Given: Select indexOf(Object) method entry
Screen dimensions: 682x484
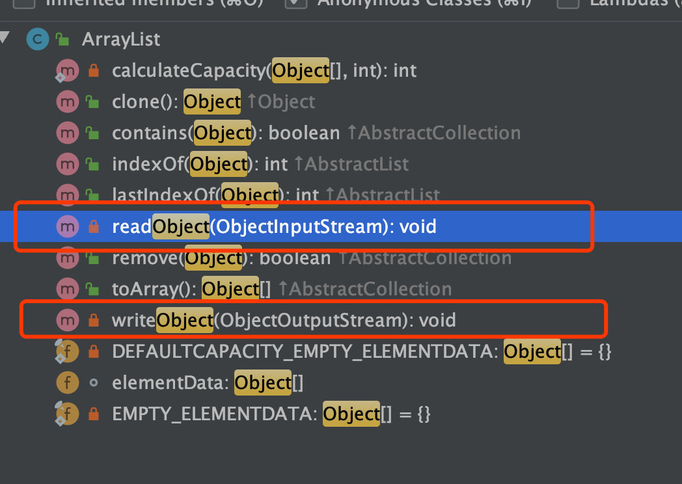Looking at the screenshot, I should 260,165.
